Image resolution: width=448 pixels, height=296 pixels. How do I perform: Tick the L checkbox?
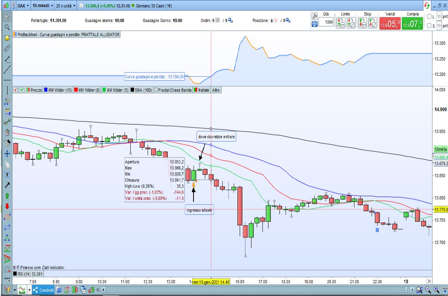tap(429, 17)
